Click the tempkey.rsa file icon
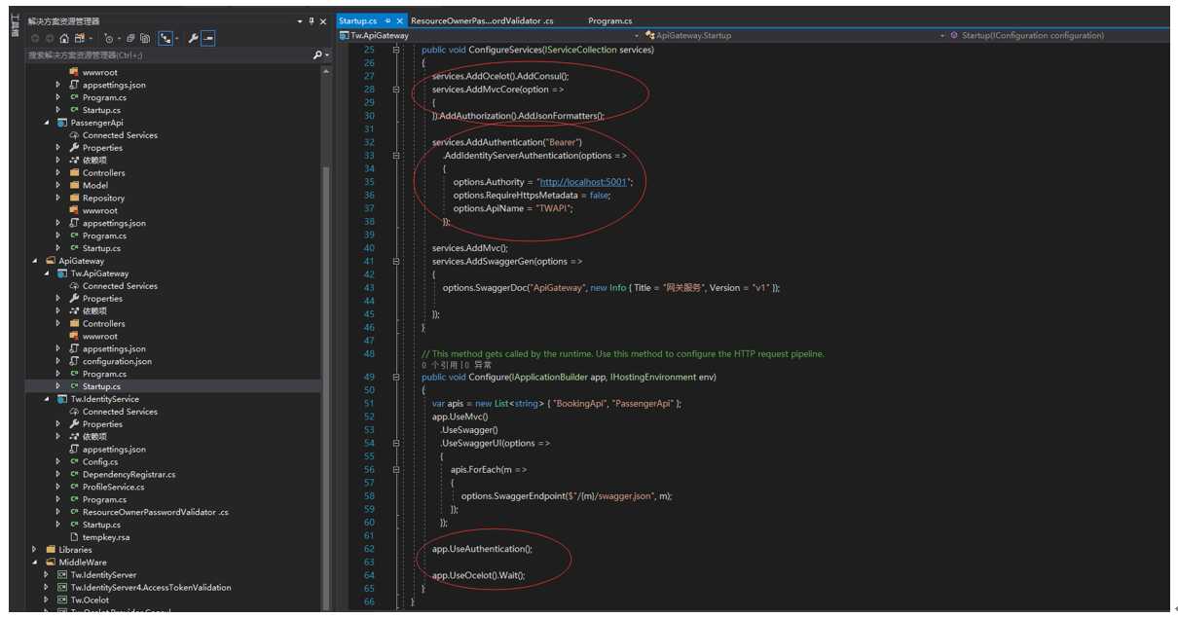 pyautogui.click(x=74, y=537)
